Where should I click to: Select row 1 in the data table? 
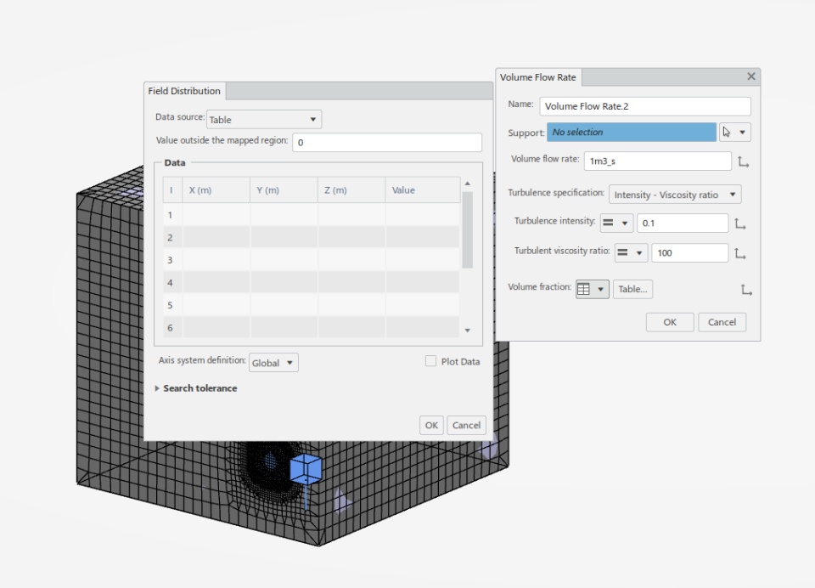tap(312, 215)
